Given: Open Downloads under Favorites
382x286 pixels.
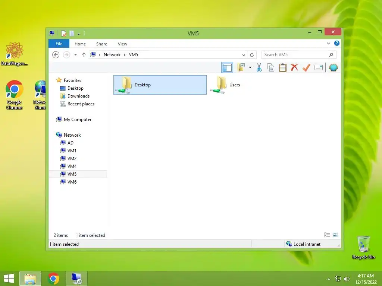Looking at the screenshot, I should [x=78, y=96].
